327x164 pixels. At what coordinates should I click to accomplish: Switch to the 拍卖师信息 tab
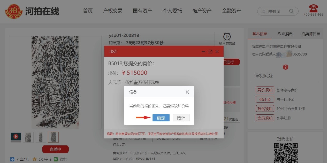click(x=311, y=34)
